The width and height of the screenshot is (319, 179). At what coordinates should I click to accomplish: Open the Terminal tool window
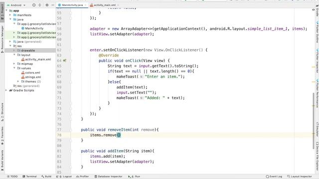tap(29, 177)
